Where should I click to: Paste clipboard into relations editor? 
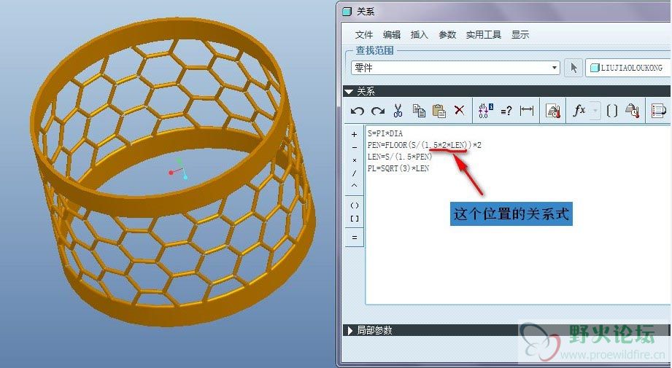coord(439,111)
